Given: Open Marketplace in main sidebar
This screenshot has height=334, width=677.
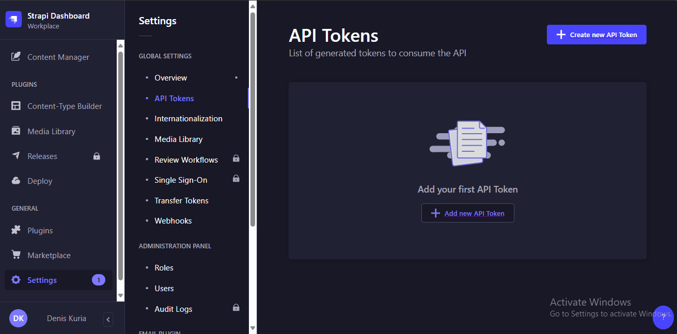Looking at the screenshot, I should (x=49, y=255).
